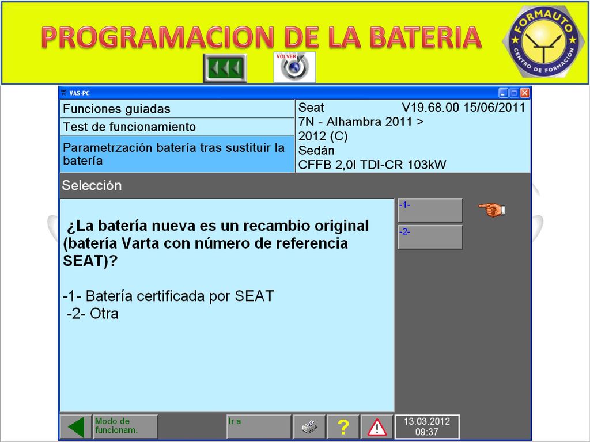Click the Sedán body type text
This screenshot has width=590, height=442.
(316, 151)
